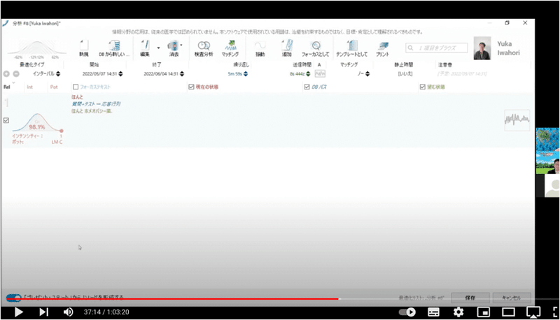This screenshot has width=560, height=320.
Task: Expand the chevron above the Rel header
Action: 13,82
